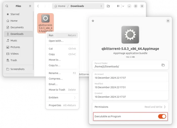Choose Open With… from context menu
The height and width of the screenshot is (128, 177).
tap(62, 41)
